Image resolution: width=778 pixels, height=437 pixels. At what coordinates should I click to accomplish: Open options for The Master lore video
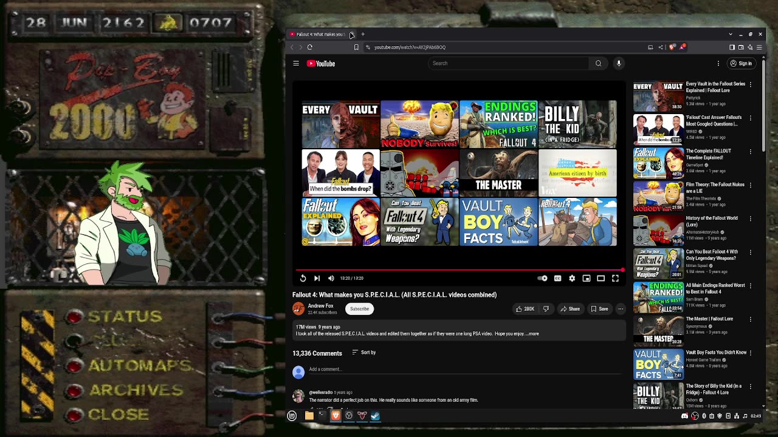point(751,319)
